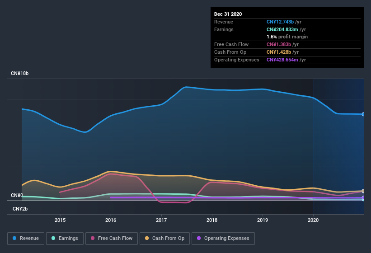Viewport: 371px width, 253px height.
Task: Jump to 2017 on the time axis
Action: point(161,220)
